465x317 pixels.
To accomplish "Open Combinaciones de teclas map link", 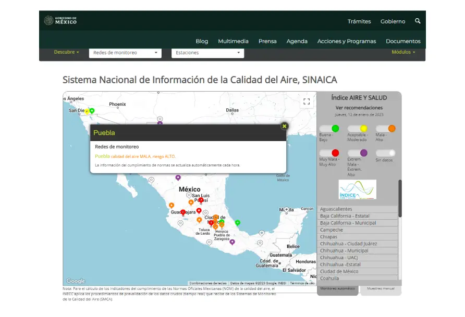I will pos(208,283).
